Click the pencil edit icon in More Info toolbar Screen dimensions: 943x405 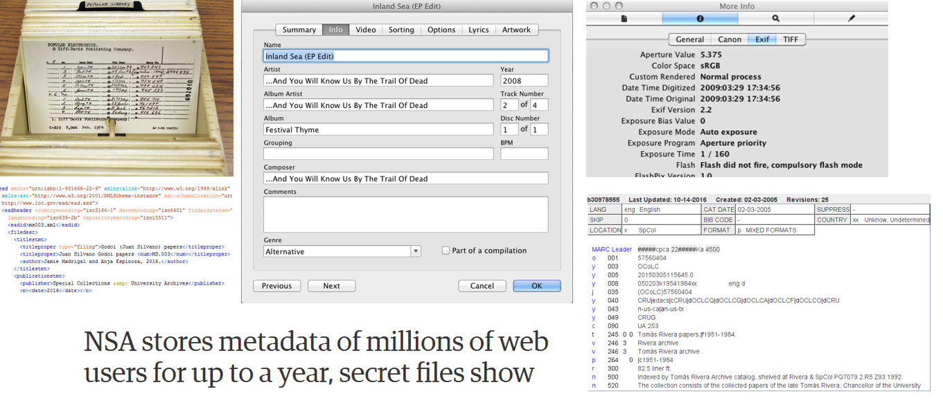click(852, 19)
